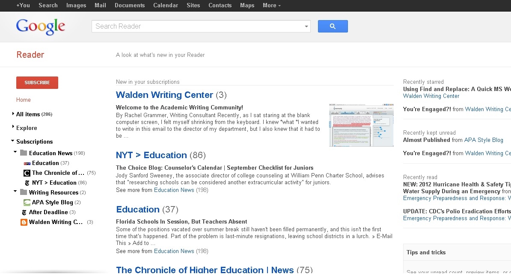Expand the All items section arrow
Viewport: 511px width, 277px height.
pos(13,114)
